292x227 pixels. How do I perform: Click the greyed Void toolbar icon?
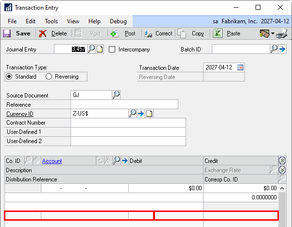pyautogui.click(x=78, y=33)
